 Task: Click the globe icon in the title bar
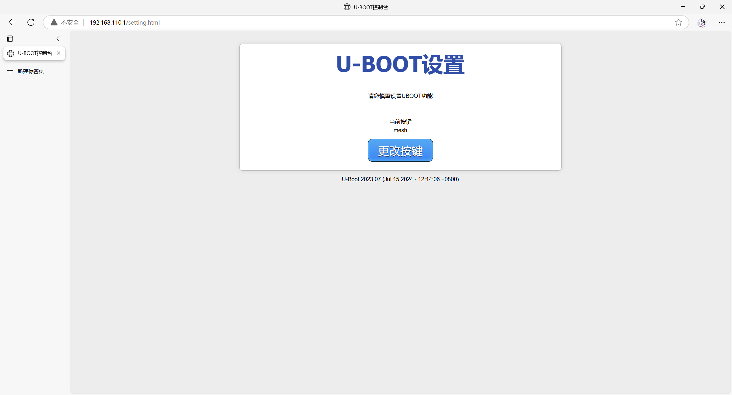click(x=346, y=7)
